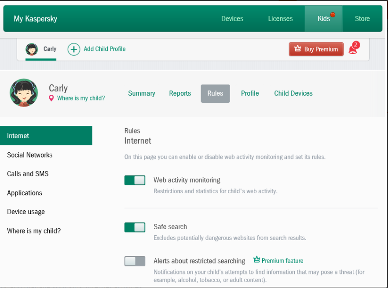Click the crown icon beside Premium feature
Viewport: 388px width, 288px height.
[256, 259]
